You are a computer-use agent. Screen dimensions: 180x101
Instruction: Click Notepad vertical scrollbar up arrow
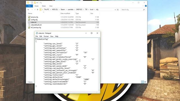coord(99,39)
